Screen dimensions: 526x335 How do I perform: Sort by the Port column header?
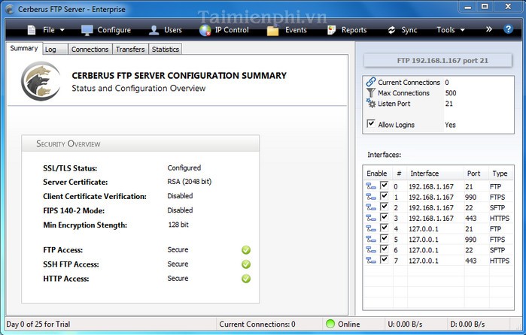(x=476, y=174)
